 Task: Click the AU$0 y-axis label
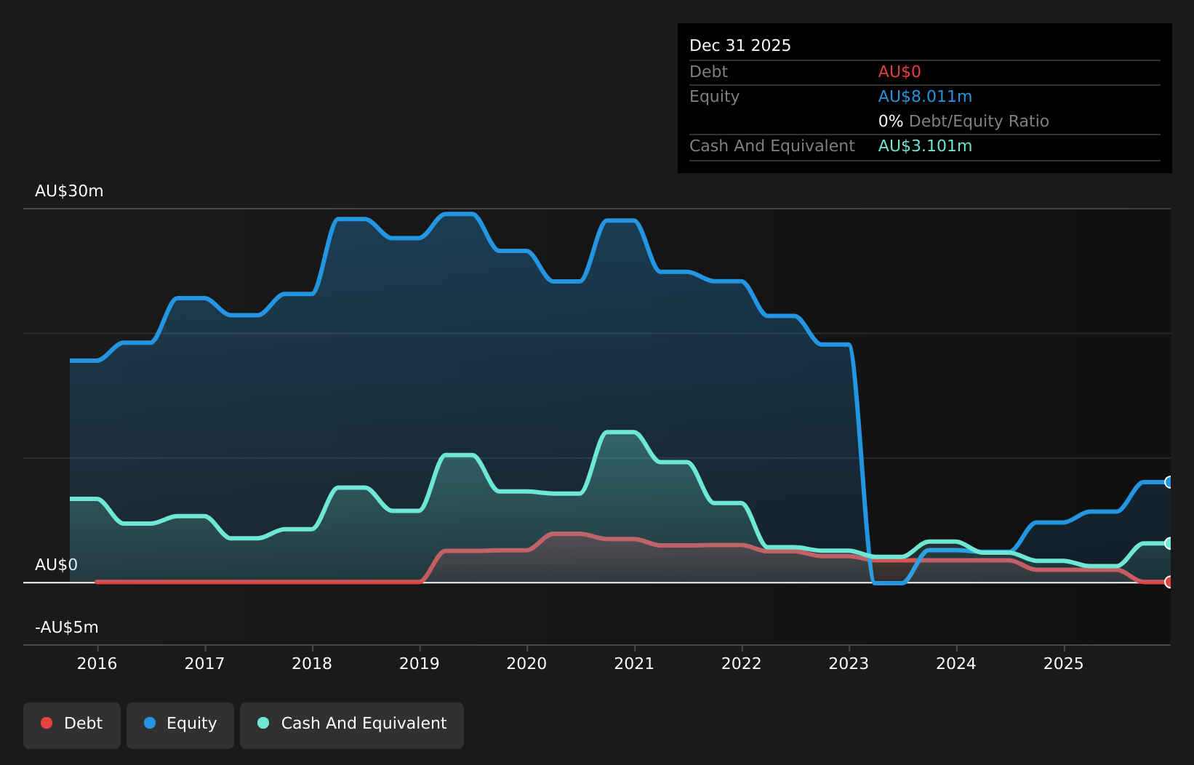(x=56, y=565)
